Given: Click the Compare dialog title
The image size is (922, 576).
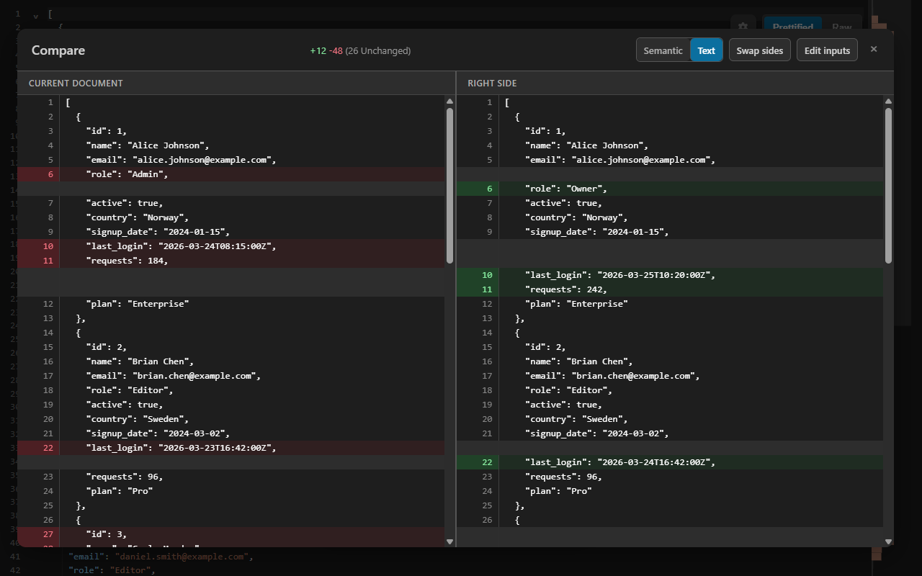Looking at the screenshot, I should pyautogui.click(x=58, y=50).
